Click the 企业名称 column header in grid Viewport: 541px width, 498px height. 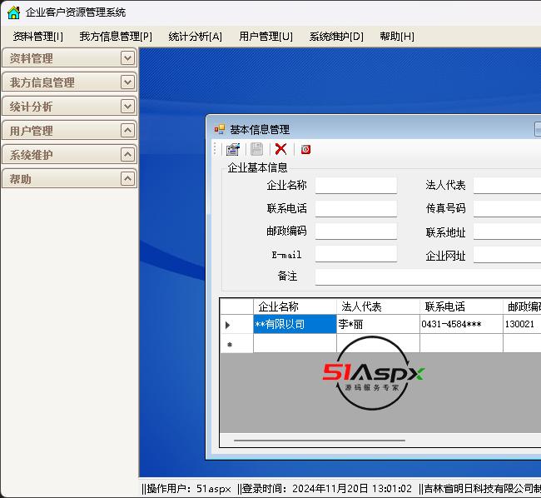(295, 306)
